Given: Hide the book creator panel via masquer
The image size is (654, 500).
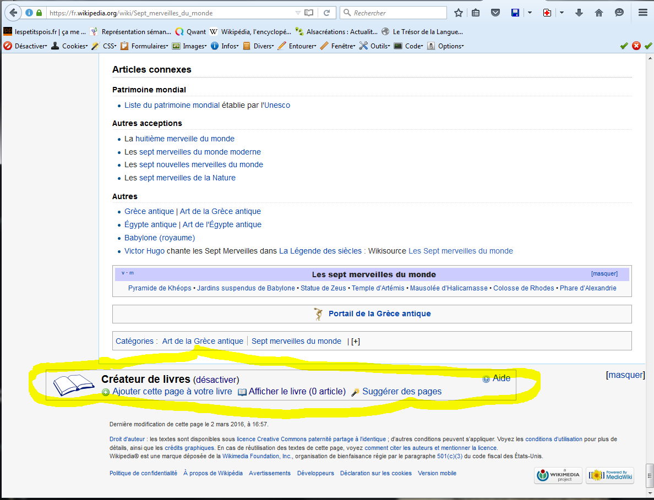Looking at the screenshot, I should click(x=625, y=375).
